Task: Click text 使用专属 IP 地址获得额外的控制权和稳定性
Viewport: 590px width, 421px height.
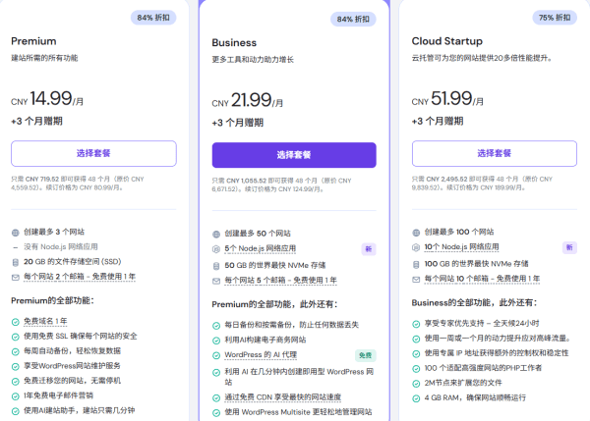Action: tap(497, 353)
